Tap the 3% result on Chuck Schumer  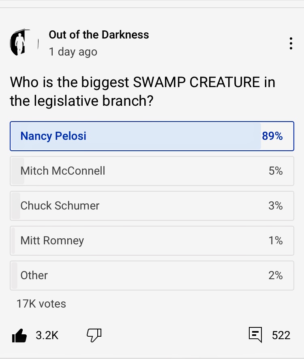click(x=276, y=206)
